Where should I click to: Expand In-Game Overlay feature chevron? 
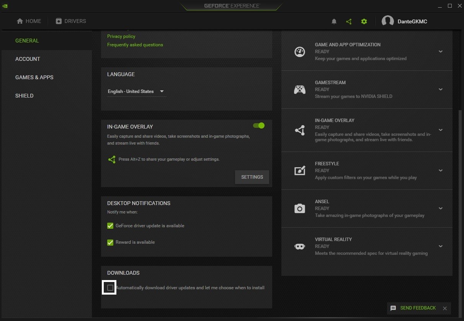441,130
